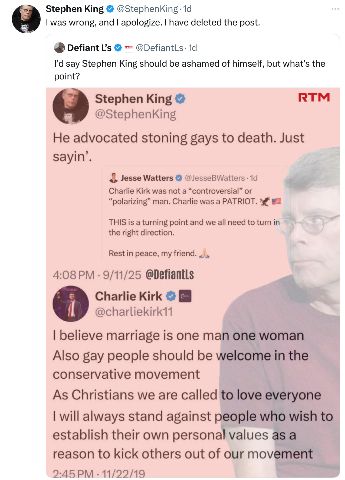Click the @DefiantLs watermark text in image
The height and width of the screenshot is (480, 345).
click(x=170, y=275)
